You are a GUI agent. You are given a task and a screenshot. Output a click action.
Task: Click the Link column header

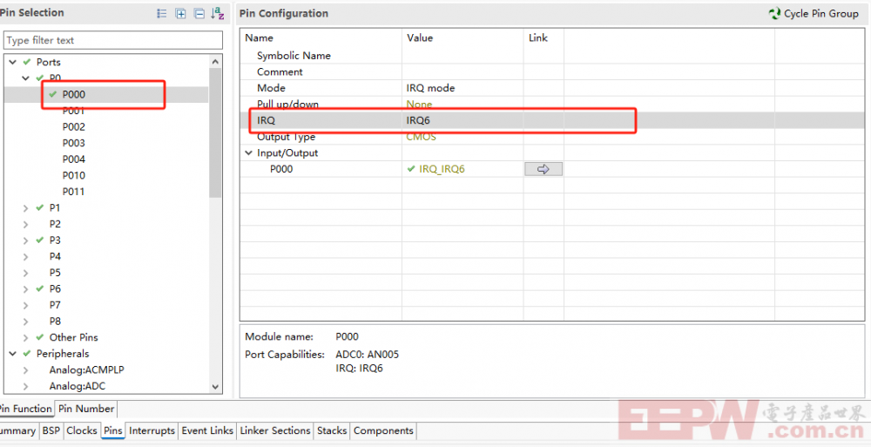(x=537, y=37)
